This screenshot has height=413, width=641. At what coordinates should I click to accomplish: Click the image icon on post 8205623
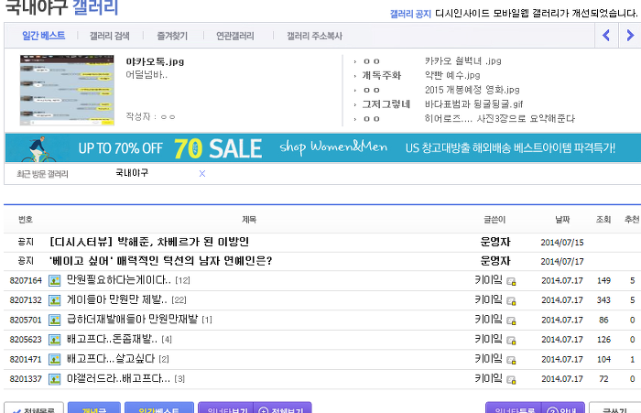coord(54,340)
